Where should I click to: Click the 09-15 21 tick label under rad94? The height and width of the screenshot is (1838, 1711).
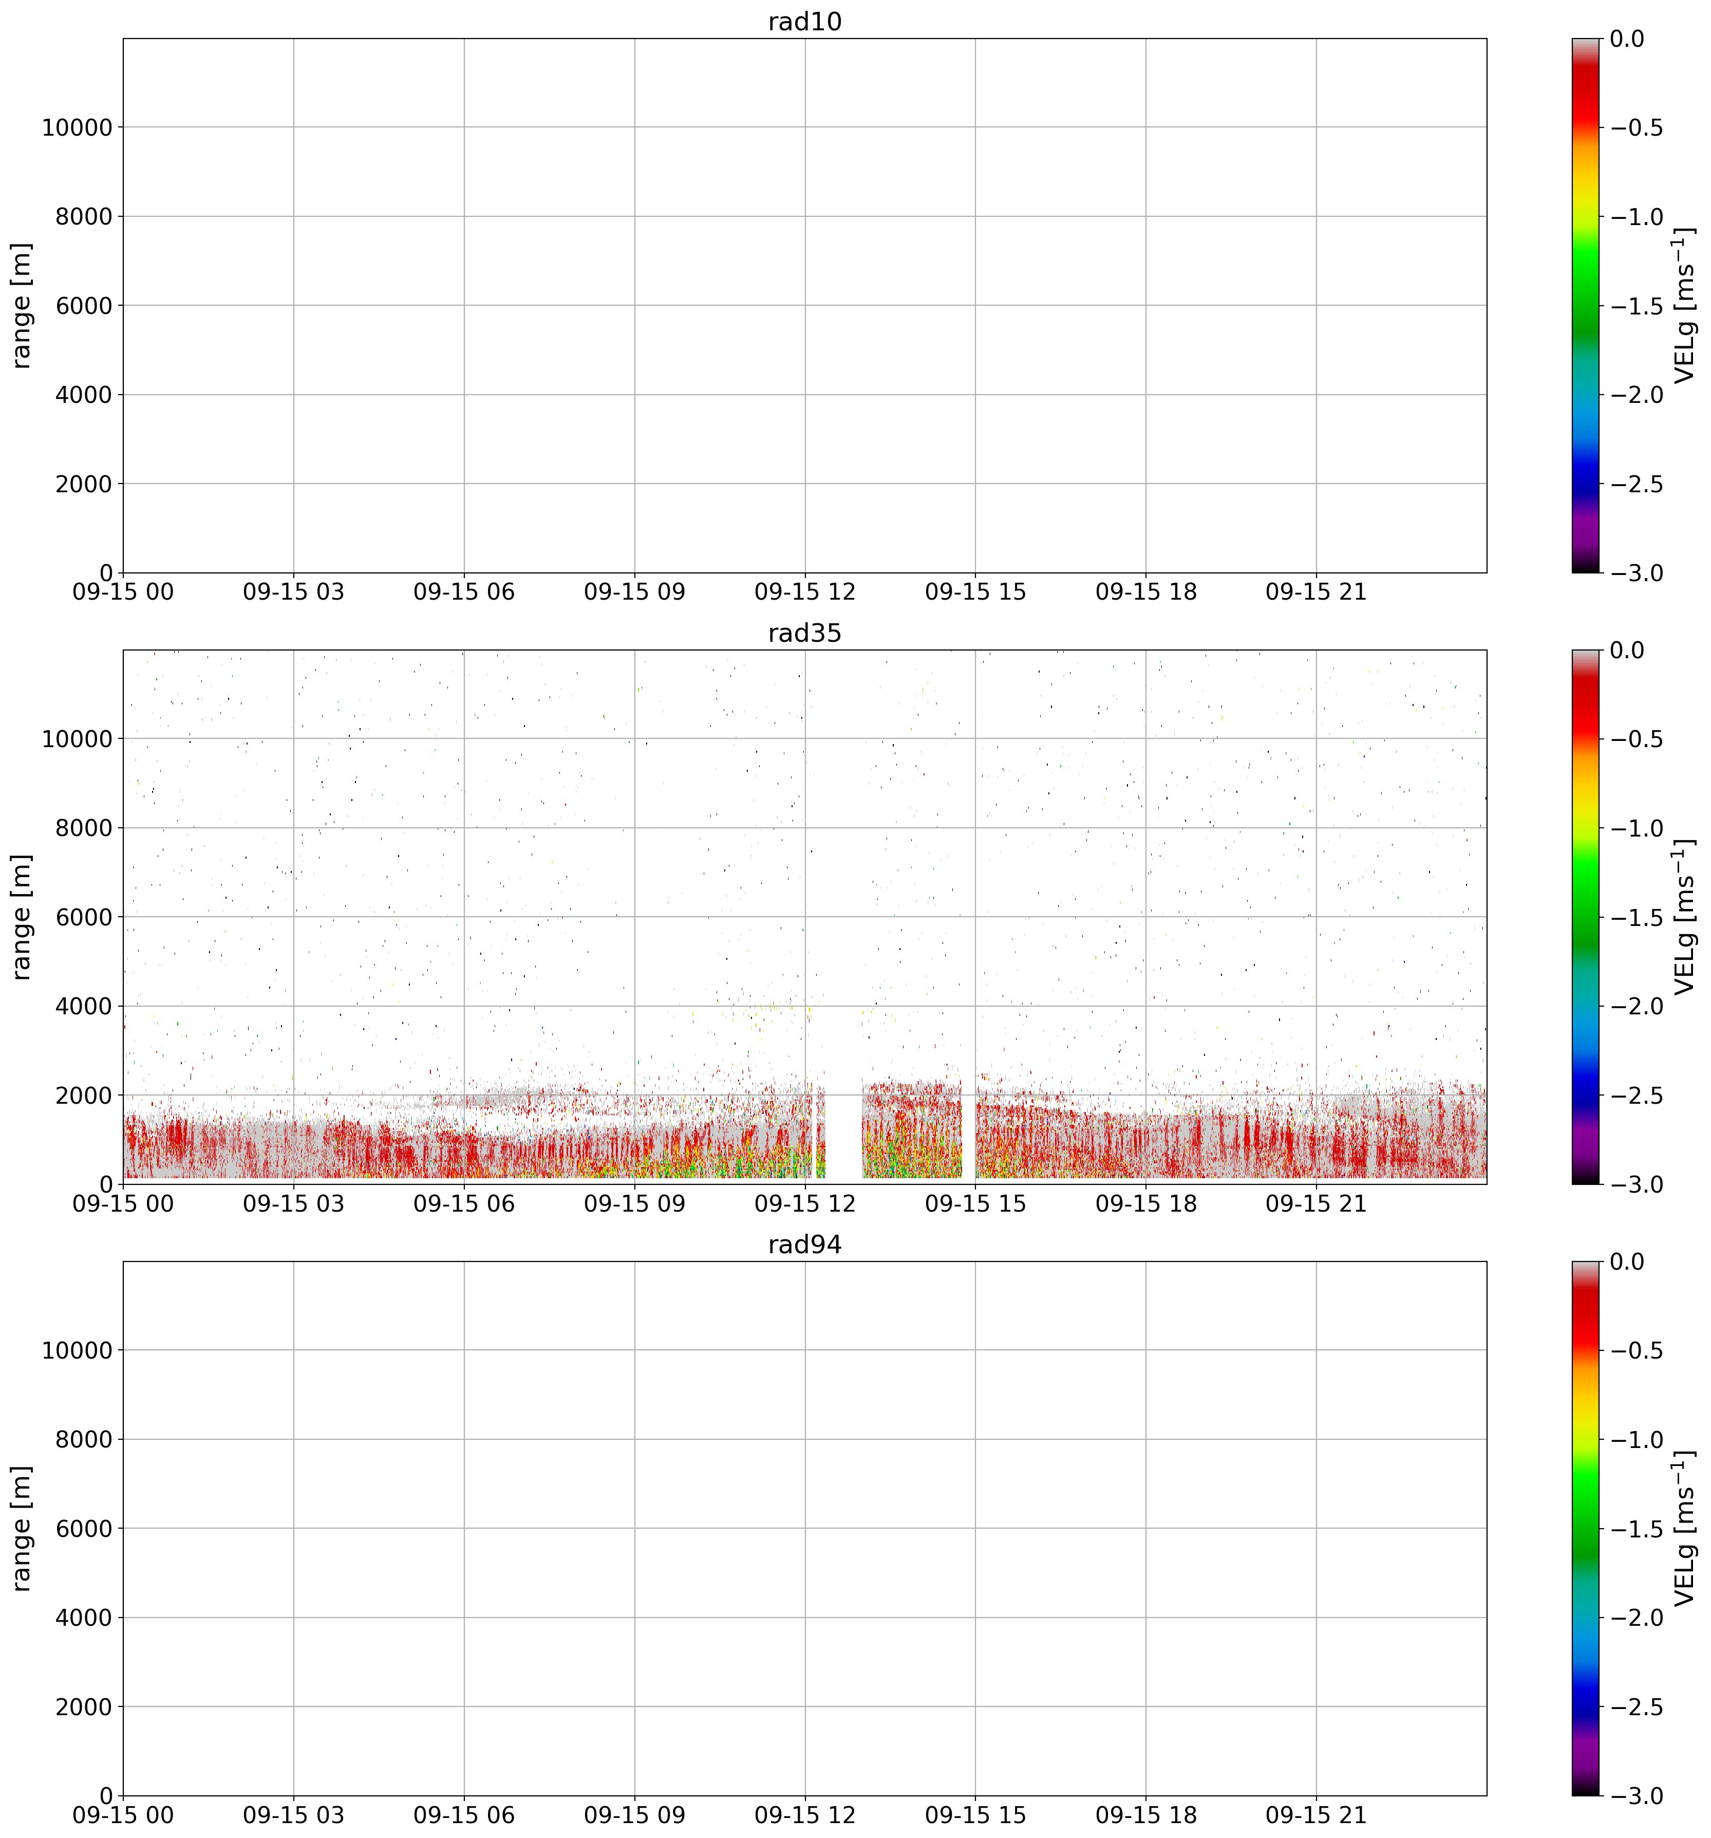(x=1315, y=1816)
